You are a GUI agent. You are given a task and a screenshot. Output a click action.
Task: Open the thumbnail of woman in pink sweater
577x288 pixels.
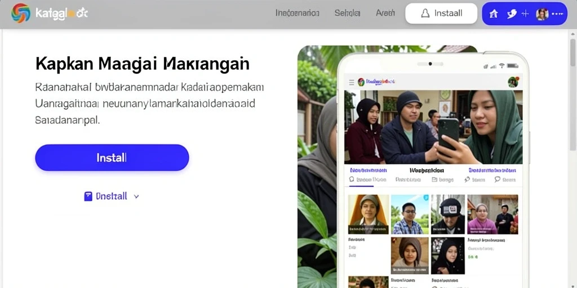pyautogui.click(x=492, y=214)
